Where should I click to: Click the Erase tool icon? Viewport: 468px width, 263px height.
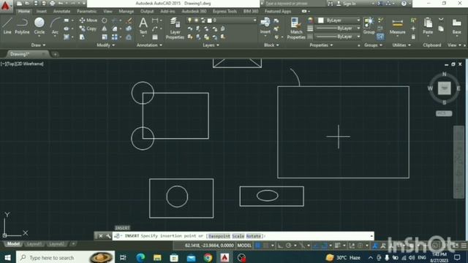[129, 20]
